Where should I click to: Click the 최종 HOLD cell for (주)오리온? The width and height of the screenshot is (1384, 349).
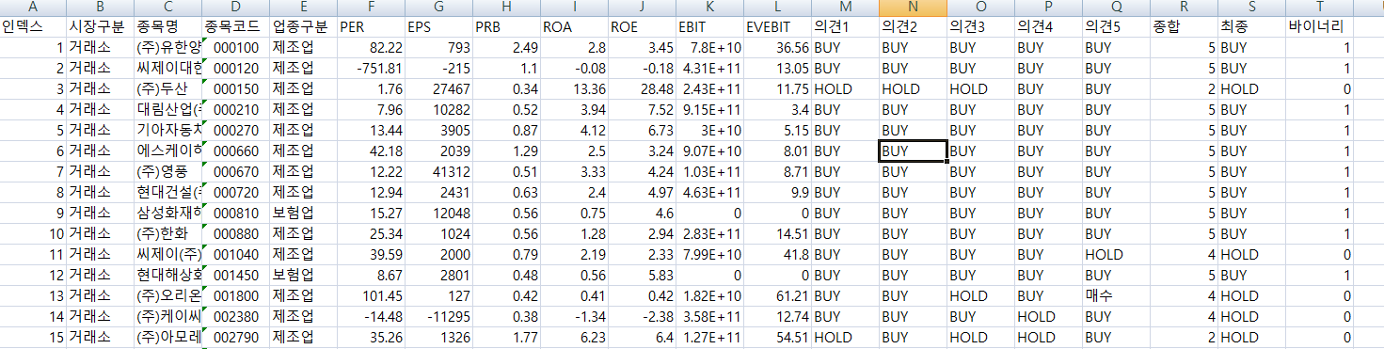pos(1251,295)
